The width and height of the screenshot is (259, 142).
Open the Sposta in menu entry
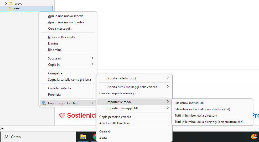[68, 58]
